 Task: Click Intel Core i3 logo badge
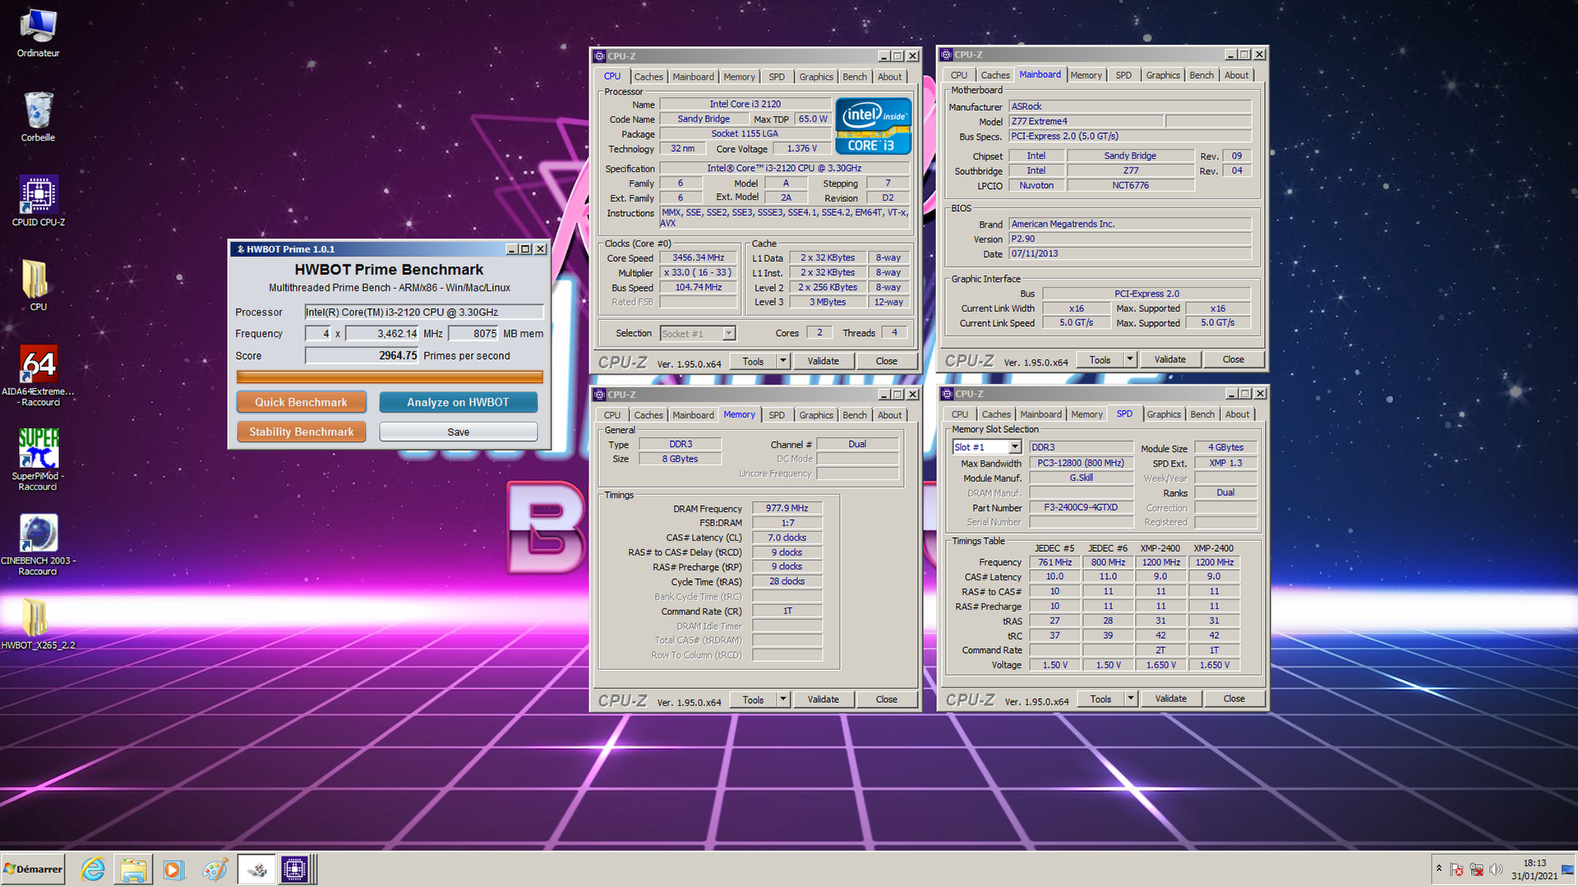click(x=873, y=126)
